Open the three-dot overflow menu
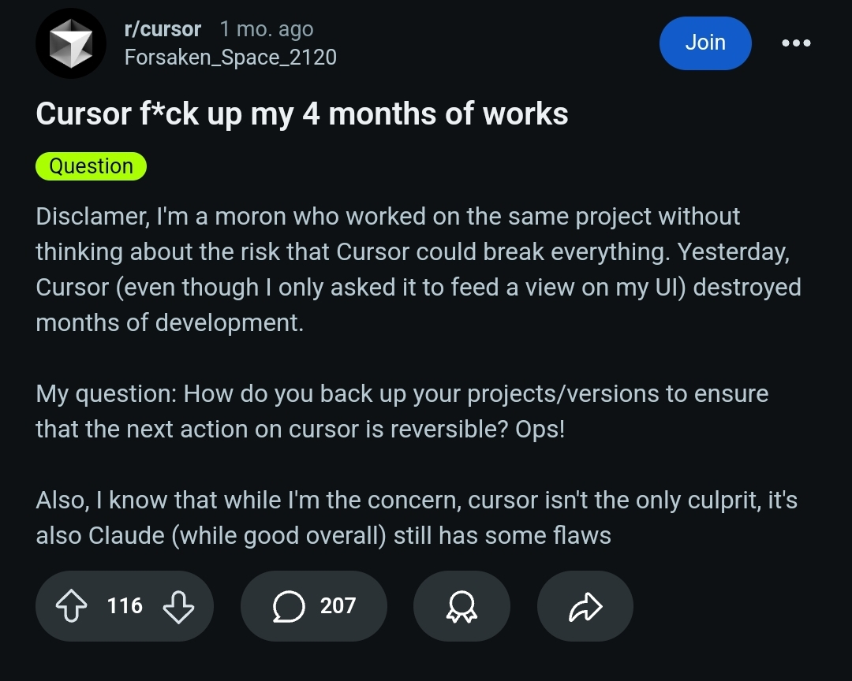The width and height of the screenshot is (852, 681). coord(796,43)
